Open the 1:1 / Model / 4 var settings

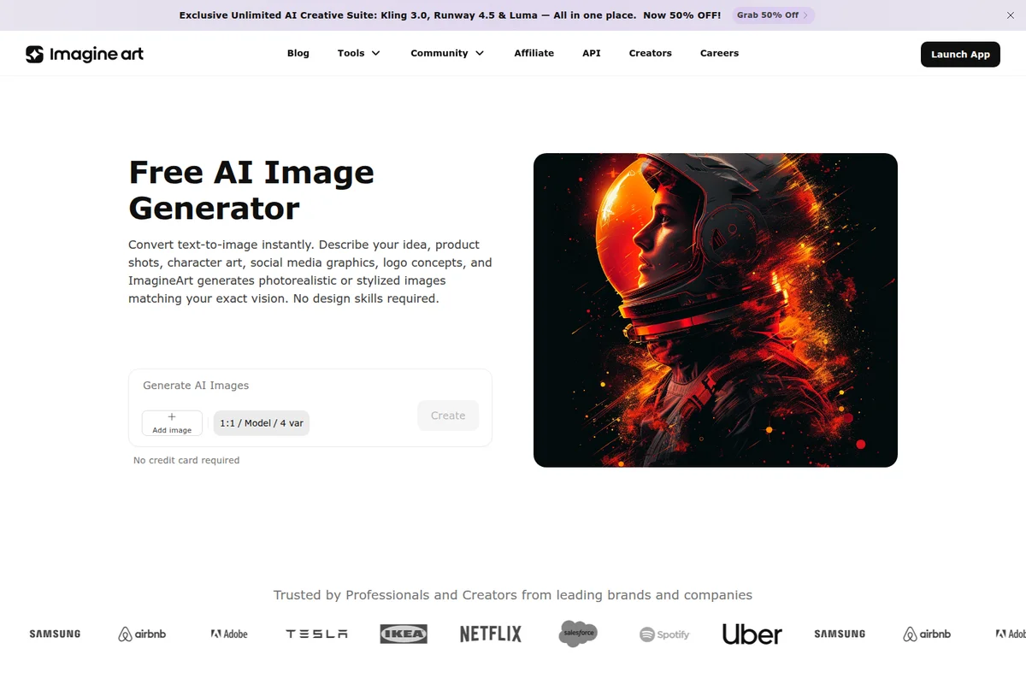point(261,422)
